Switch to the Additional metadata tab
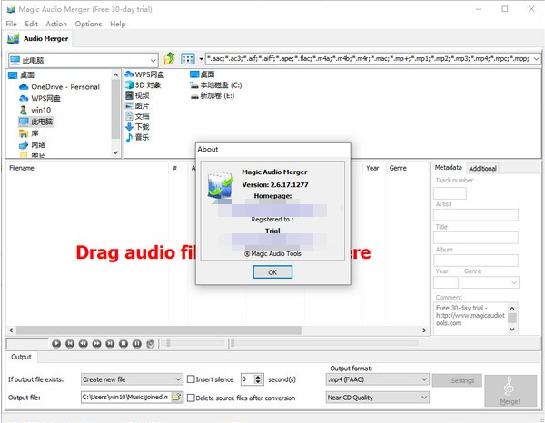This screenshot has width=545, height=423. coord(482,168)
